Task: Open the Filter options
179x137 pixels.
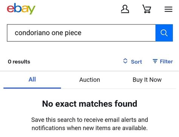Action: [x=163, y=61]
